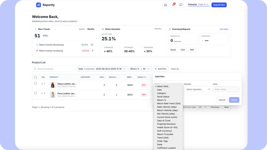Click the Reportly logo icon
This screenshot has width=267, height=150.
pyautogui.click(x=38, y=5)
